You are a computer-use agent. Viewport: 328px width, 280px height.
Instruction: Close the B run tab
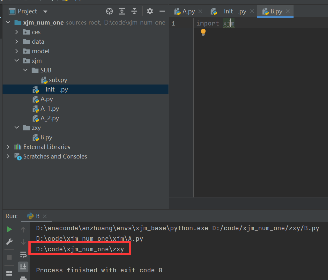[45, 216]
